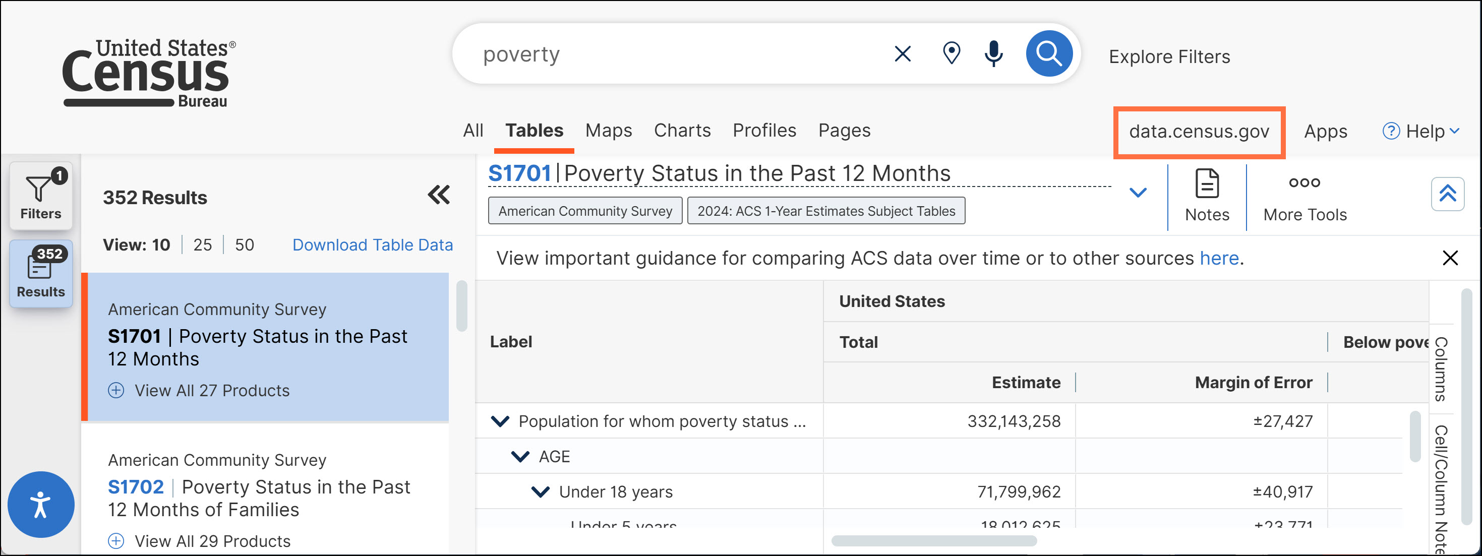Screen dimensions: 1482x556
Task: Collapse the AGE row group
Action: click(x=520, y=457)
